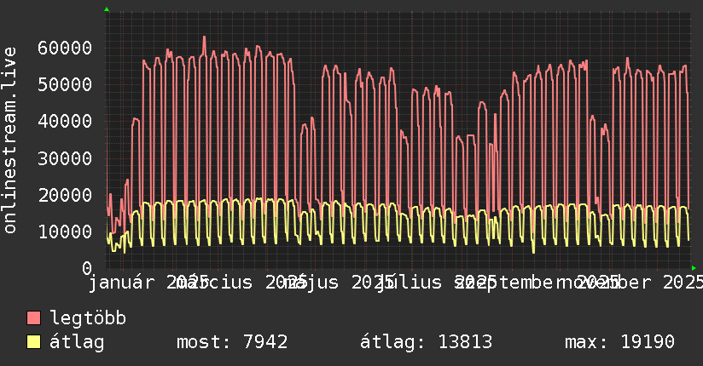703x366 pixels.
Task: Select the legtöbb legend label
Action: tap(88, 319)
